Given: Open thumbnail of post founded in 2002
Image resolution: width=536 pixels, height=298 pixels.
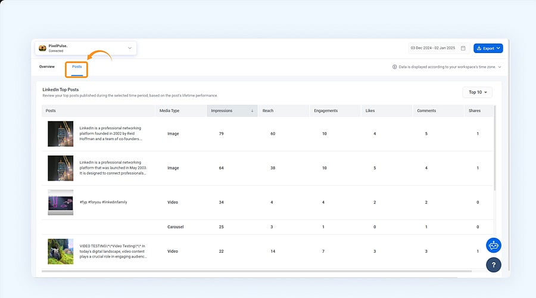Looking at the screenshot, I should 61,134.
